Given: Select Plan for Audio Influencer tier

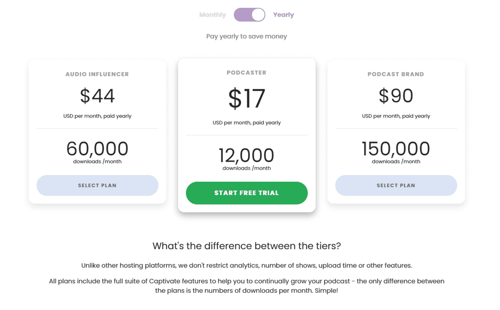Looking at the screenshot, I should point(97,185).
